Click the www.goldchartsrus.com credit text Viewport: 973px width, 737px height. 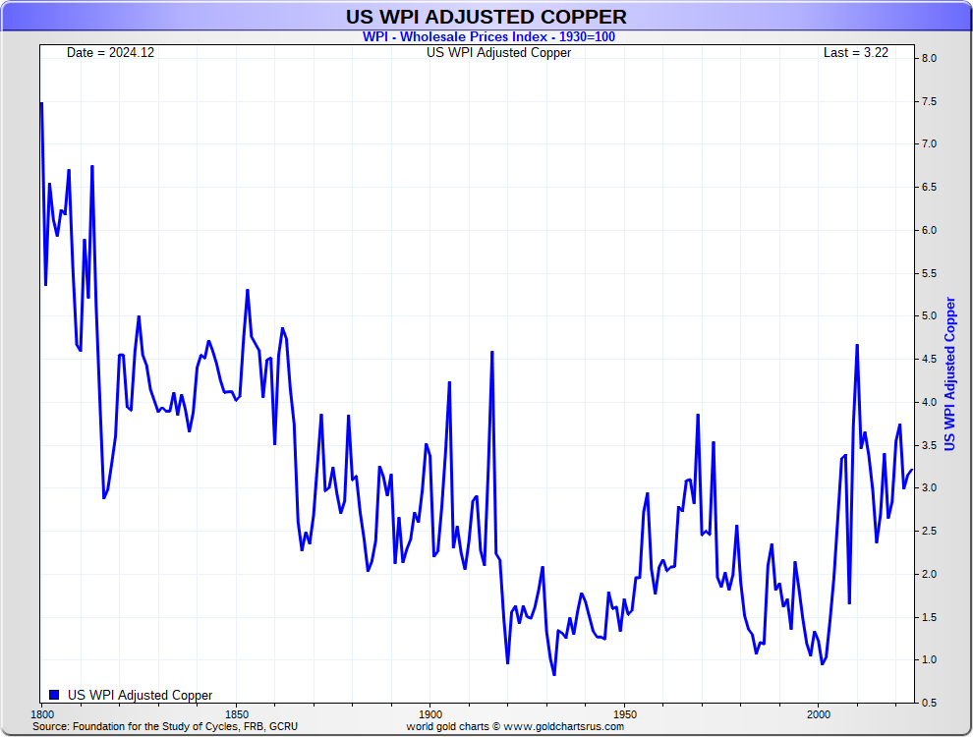(x=515, y=726)
